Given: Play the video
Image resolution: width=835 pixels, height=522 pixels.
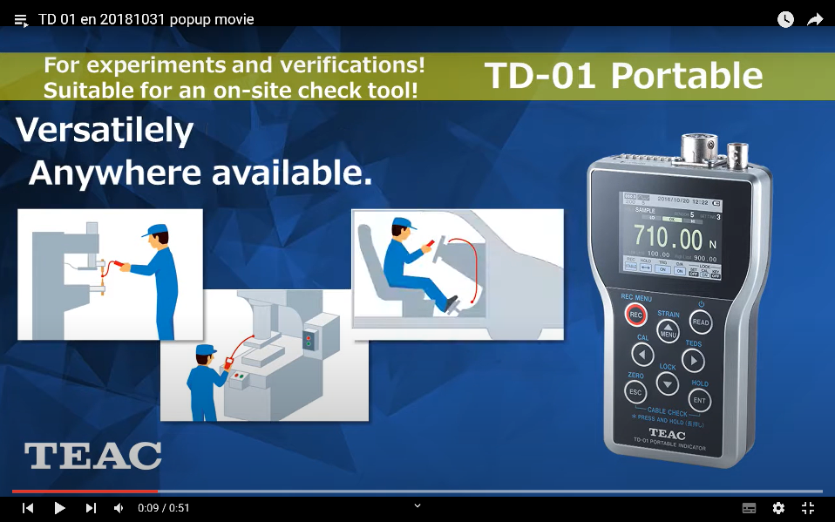Looking at the screenshot, I should [x=59, y=508].
